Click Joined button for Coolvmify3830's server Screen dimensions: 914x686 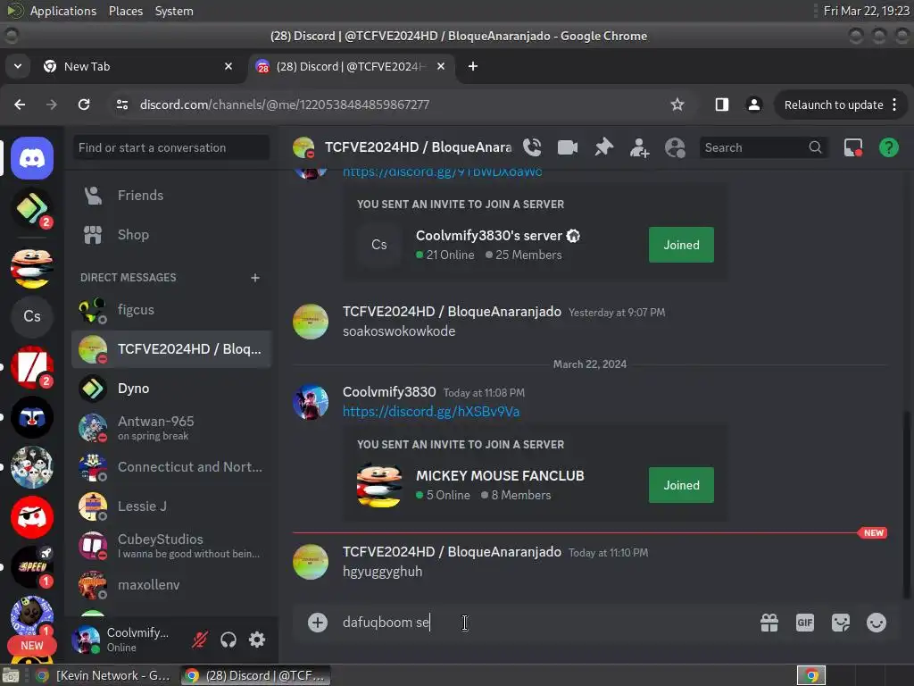(x=681, y=245)
